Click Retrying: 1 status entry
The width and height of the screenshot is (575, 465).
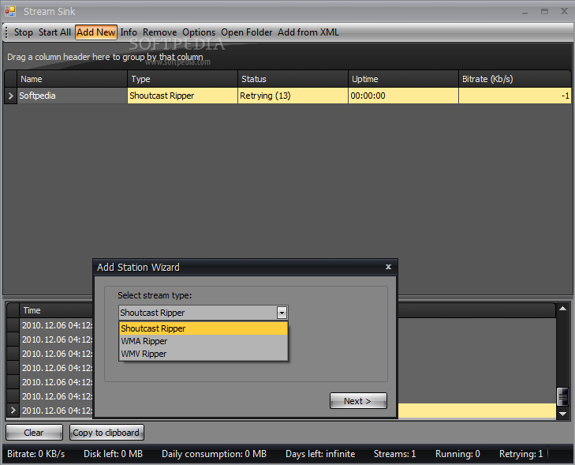(521, 454)
